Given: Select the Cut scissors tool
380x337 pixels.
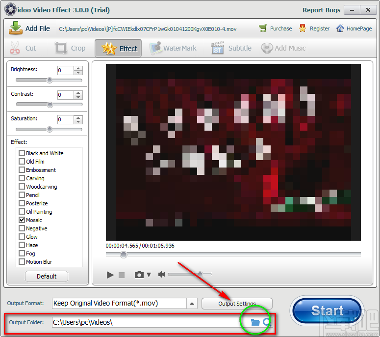Looking at the screenshot, I should click(x=15, y=48).
